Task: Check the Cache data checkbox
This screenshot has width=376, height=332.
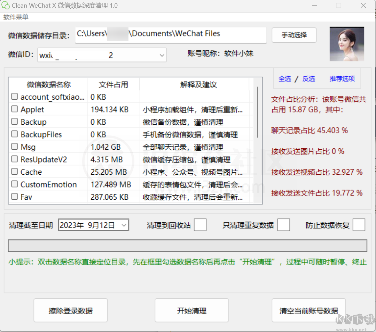Action: 14,172
